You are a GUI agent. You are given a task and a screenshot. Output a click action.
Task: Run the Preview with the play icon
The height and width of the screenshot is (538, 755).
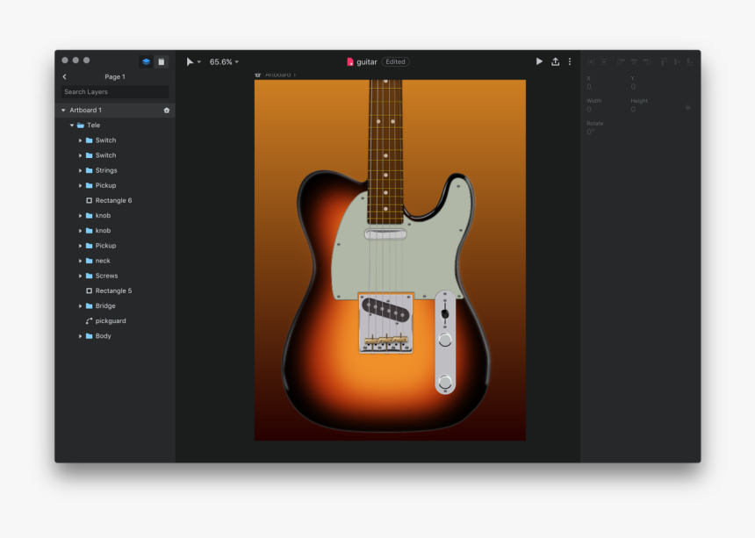(x=539, y=61)
